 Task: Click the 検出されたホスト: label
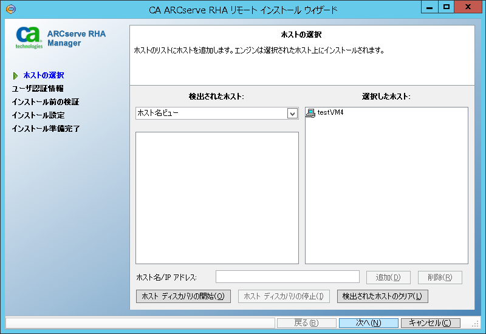pos(216,97)
